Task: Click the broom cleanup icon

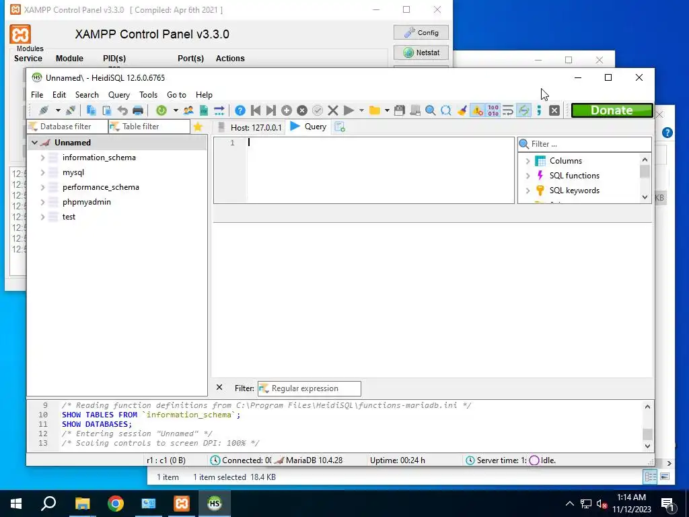Action: pos(462,110)
